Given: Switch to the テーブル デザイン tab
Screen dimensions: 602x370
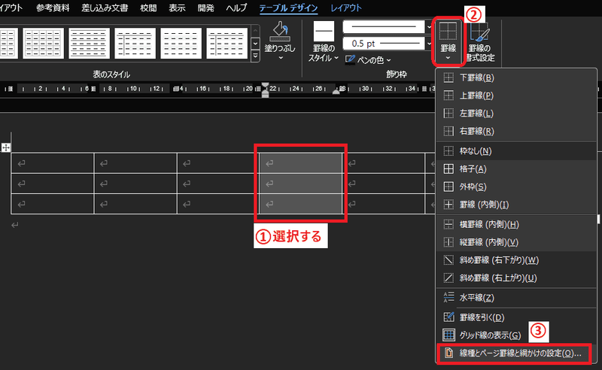Looking at the screenshot, I should (288, 8).
